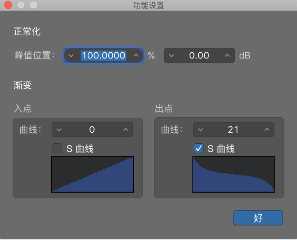The image size is (297, 240).
Task: Click the 曲线 label in the 入点 panel
Action: 30,130
